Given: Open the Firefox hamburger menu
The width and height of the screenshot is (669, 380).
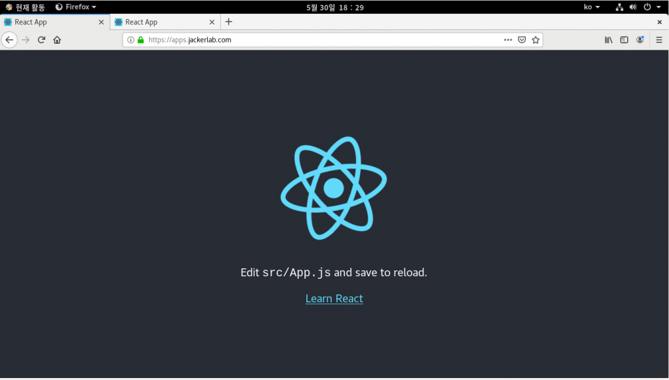Looking at the screenshot, I should (x=659, y=40).
